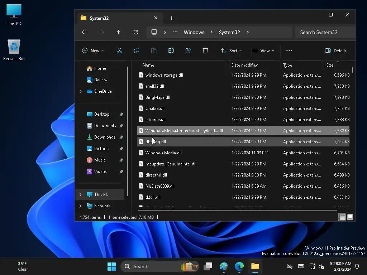
Task: Switch to large thumbnails view icon in status bar
Action: click(350, 217)
